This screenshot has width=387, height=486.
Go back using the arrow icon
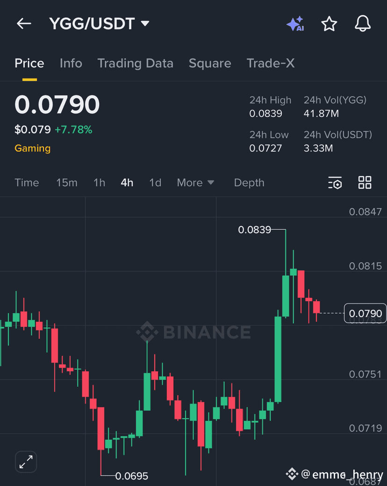24,23
